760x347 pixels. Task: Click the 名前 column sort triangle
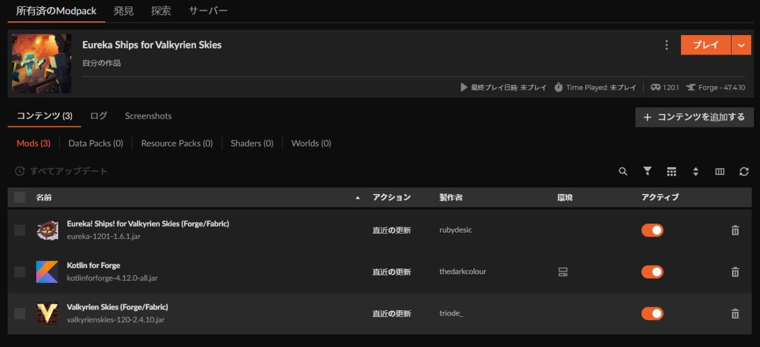pos(357,197)
